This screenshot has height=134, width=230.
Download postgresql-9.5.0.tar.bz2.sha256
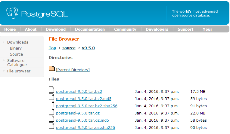(x=86, y=106)
